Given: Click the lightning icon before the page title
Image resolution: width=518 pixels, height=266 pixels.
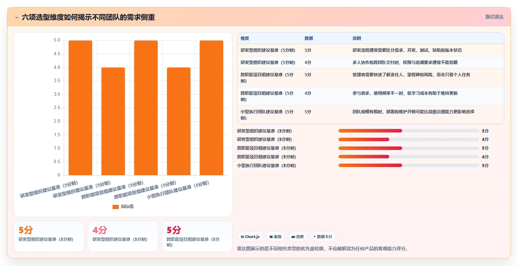Looking at the screenshot, I should [16, 17].
